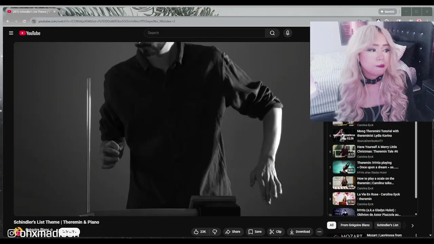
Task: Open La Vie En Rose video title
Action: tap(378, 197)
